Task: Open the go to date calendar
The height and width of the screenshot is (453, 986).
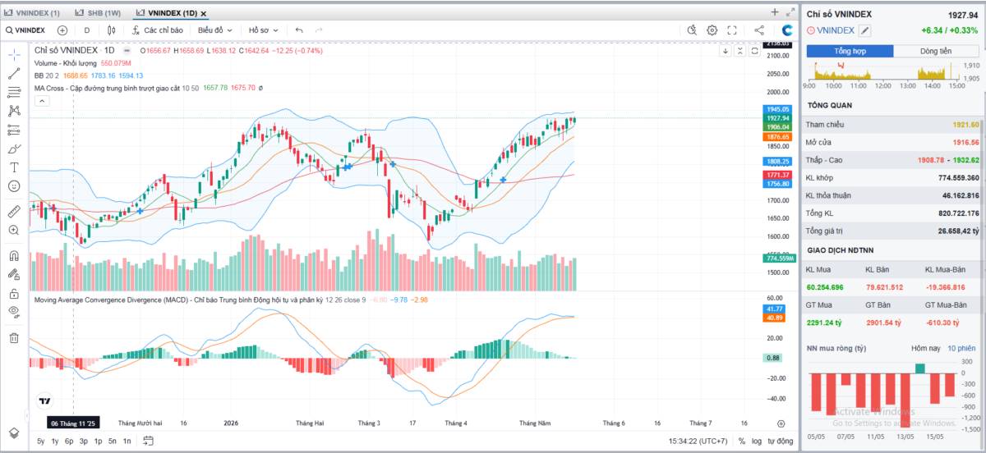Action: pos(148,442)
